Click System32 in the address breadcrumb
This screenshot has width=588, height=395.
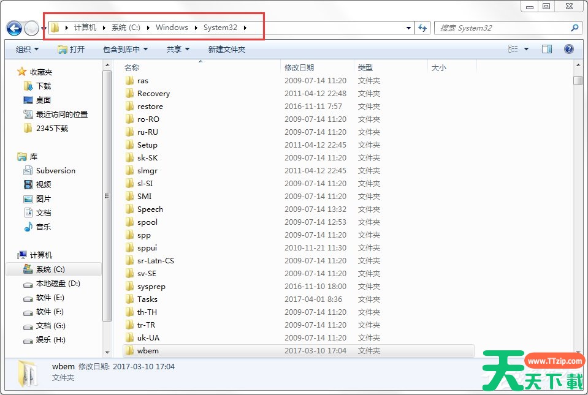220,28
